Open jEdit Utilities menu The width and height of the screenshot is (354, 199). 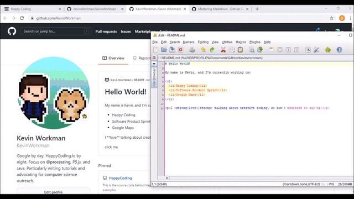(x=227, y=42)
